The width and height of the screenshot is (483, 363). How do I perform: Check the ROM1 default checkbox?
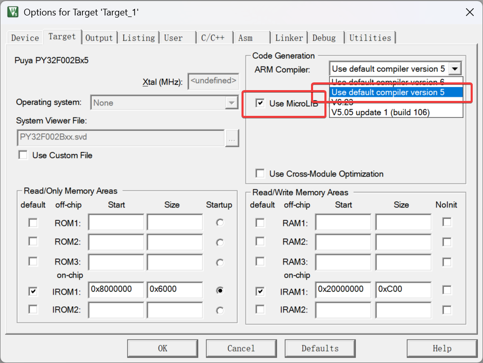(x=33, y=222)
